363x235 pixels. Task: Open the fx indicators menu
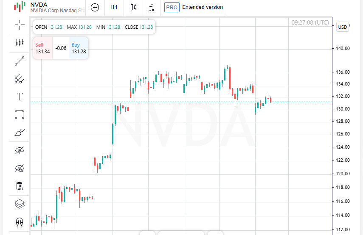(152, 7)
